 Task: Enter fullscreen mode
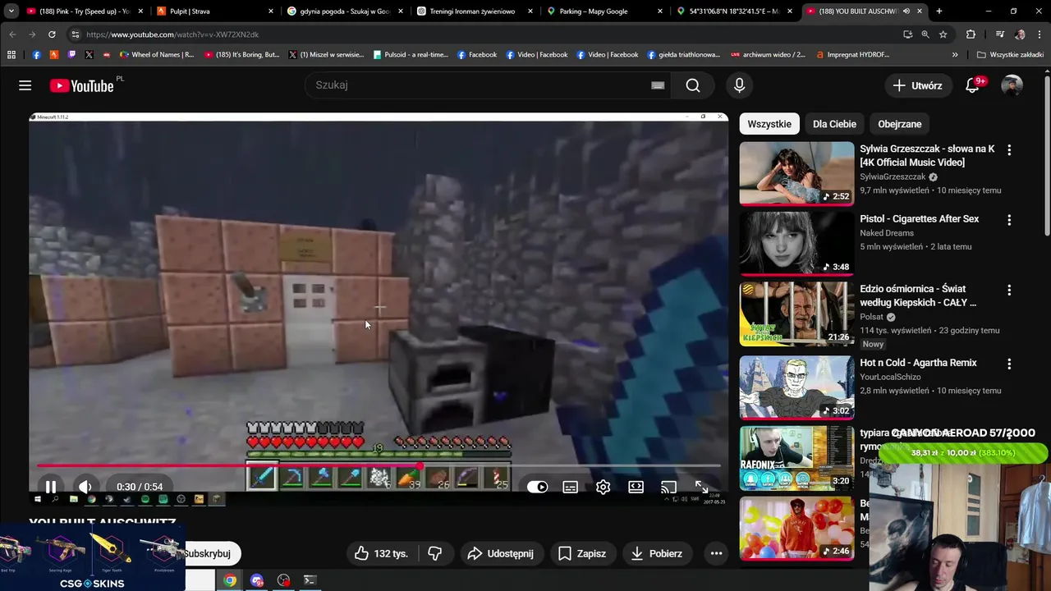pyautogui.click(x=701, y=487)
